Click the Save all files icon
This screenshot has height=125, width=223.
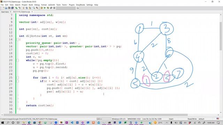pyautogui.click(x=12, y=8)
